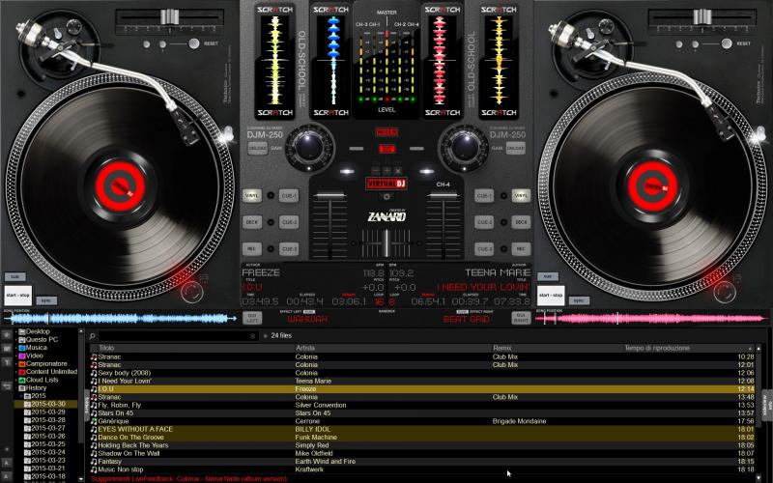Click the left deck loop circle icon
The height and width of the screenshot is (483, 773).
[191, 292]
